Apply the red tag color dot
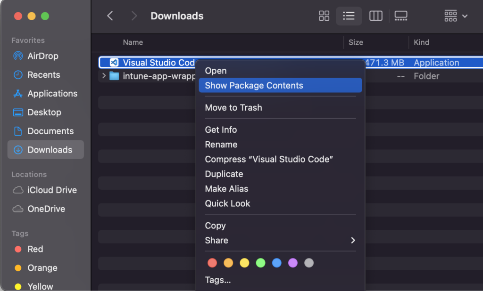Image resolution: width=483 pixels, height=291 pixels. tap(212, 263)
